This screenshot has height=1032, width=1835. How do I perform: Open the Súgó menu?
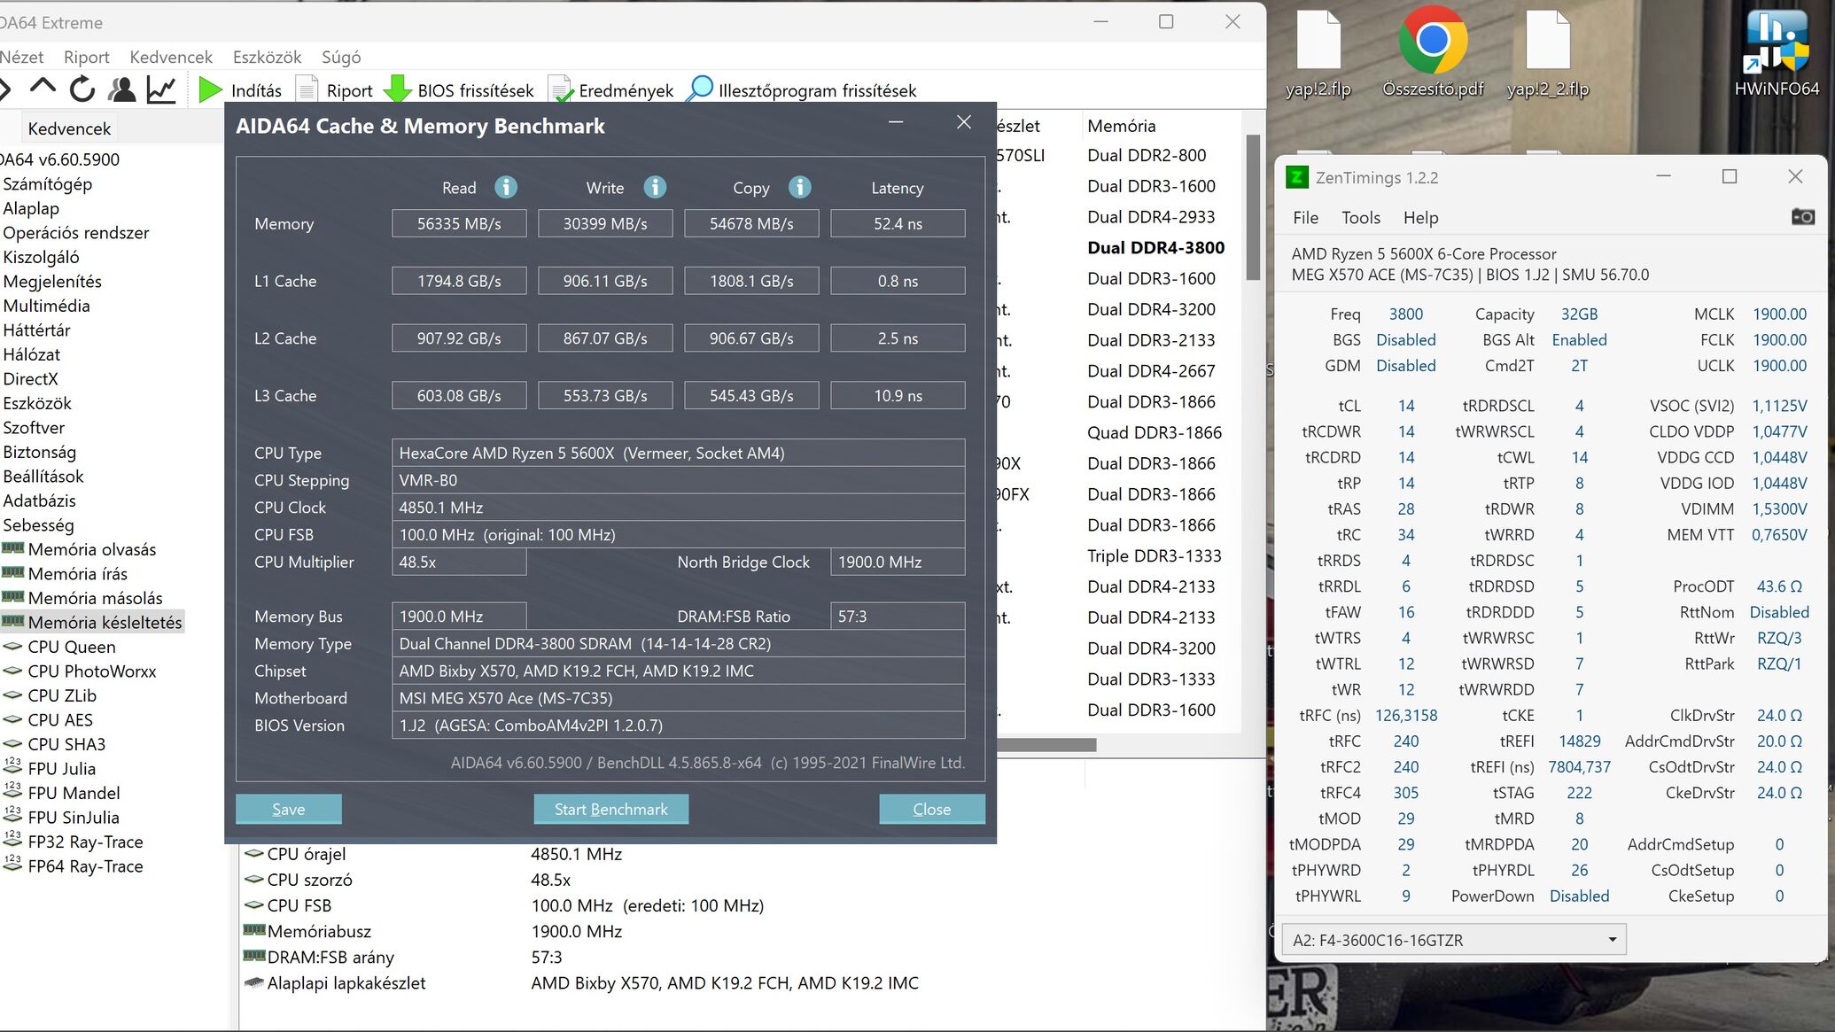click(341, 57)
